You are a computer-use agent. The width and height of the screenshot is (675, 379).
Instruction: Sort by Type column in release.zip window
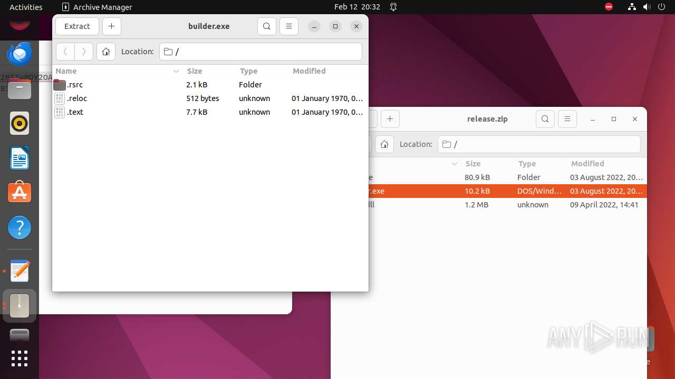(541, 164)
